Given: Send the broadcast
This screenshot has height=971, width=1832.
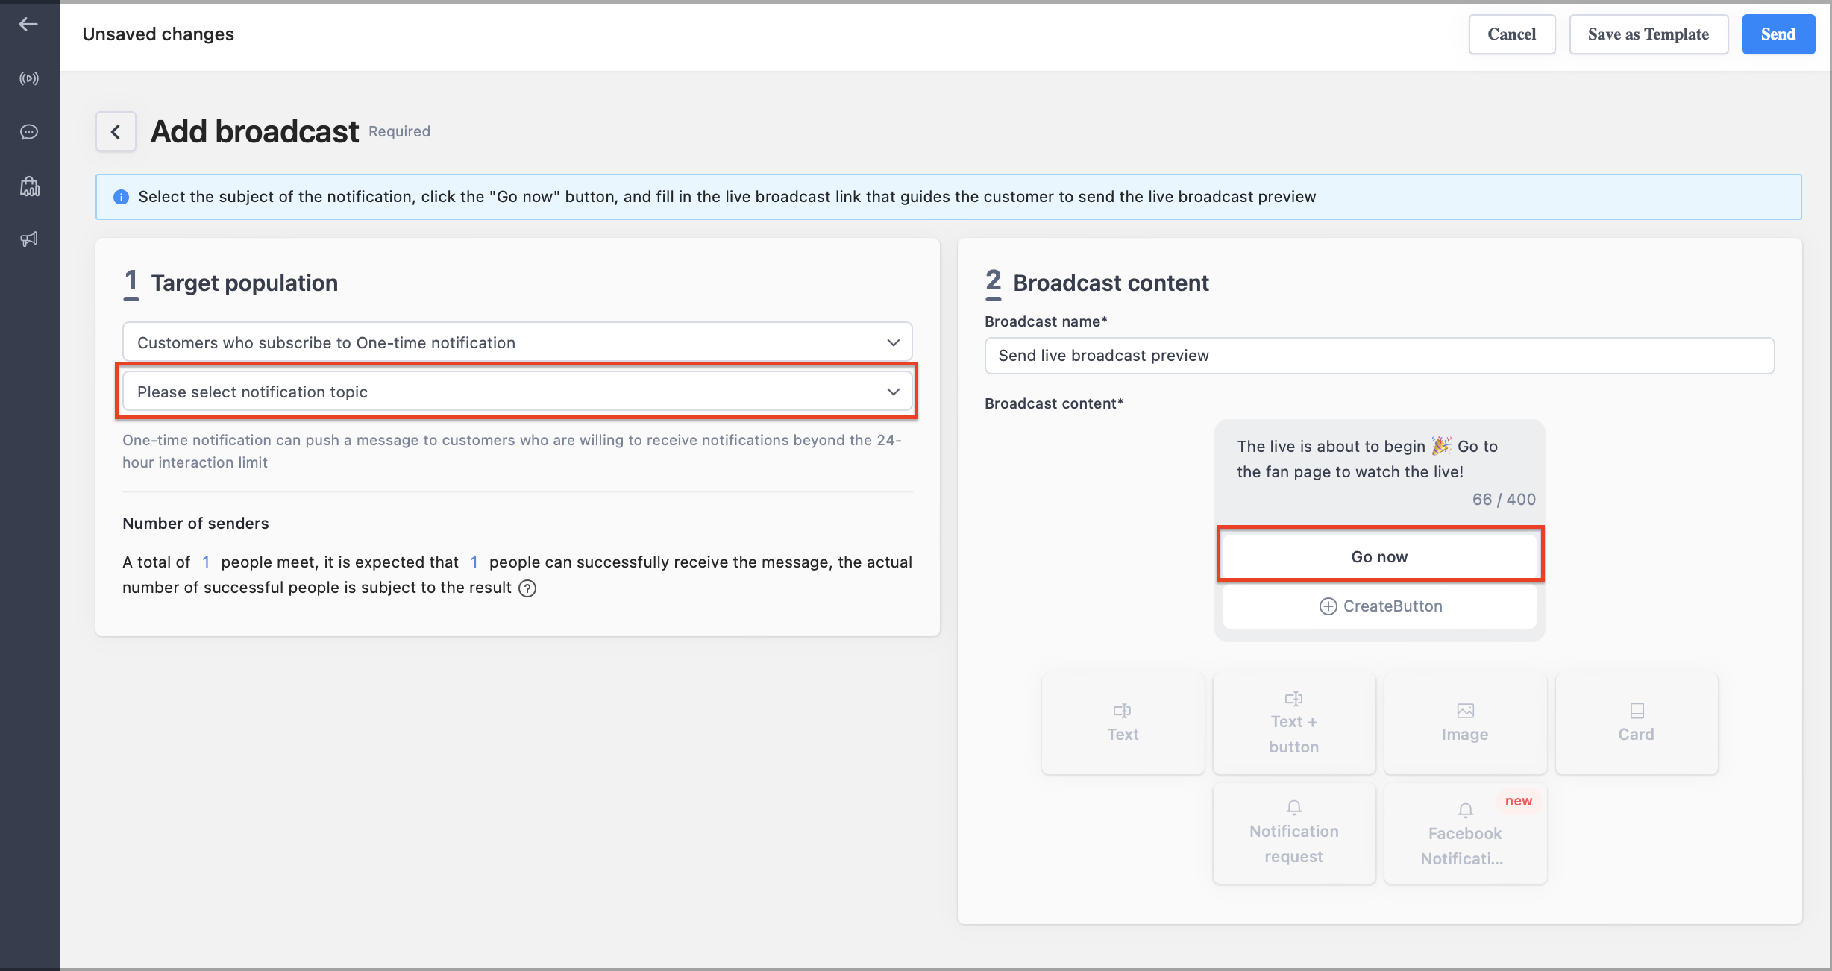Looking at the screenshot, I should pyautogui.click(x=1778, y=34).
